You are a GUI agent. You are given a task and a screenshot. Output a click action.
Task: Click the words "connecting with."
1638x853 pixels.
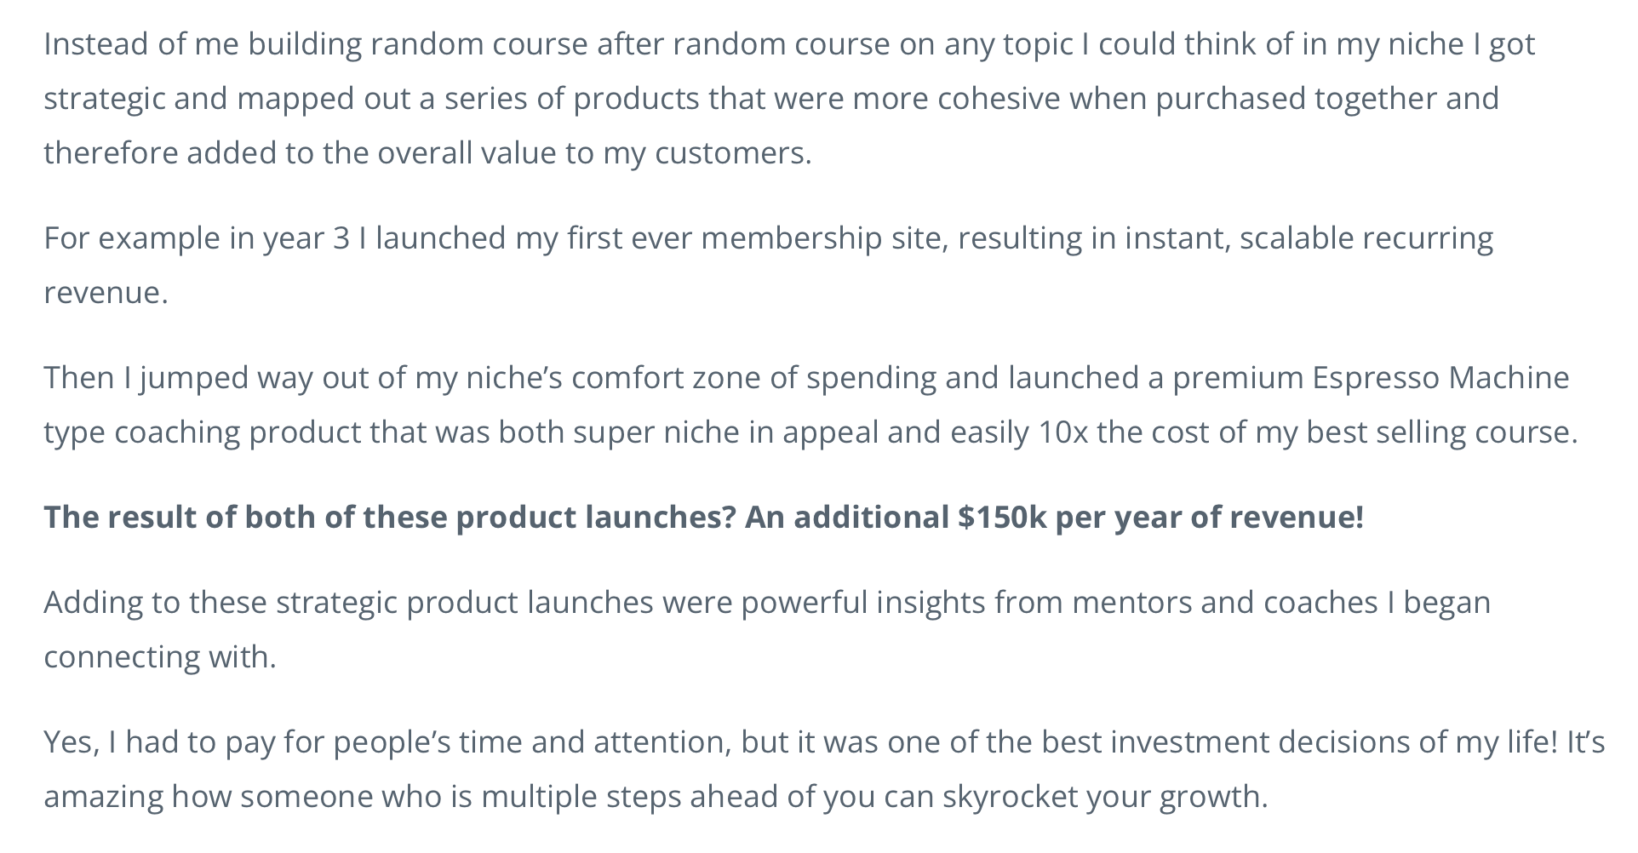(x=160, y=657)
